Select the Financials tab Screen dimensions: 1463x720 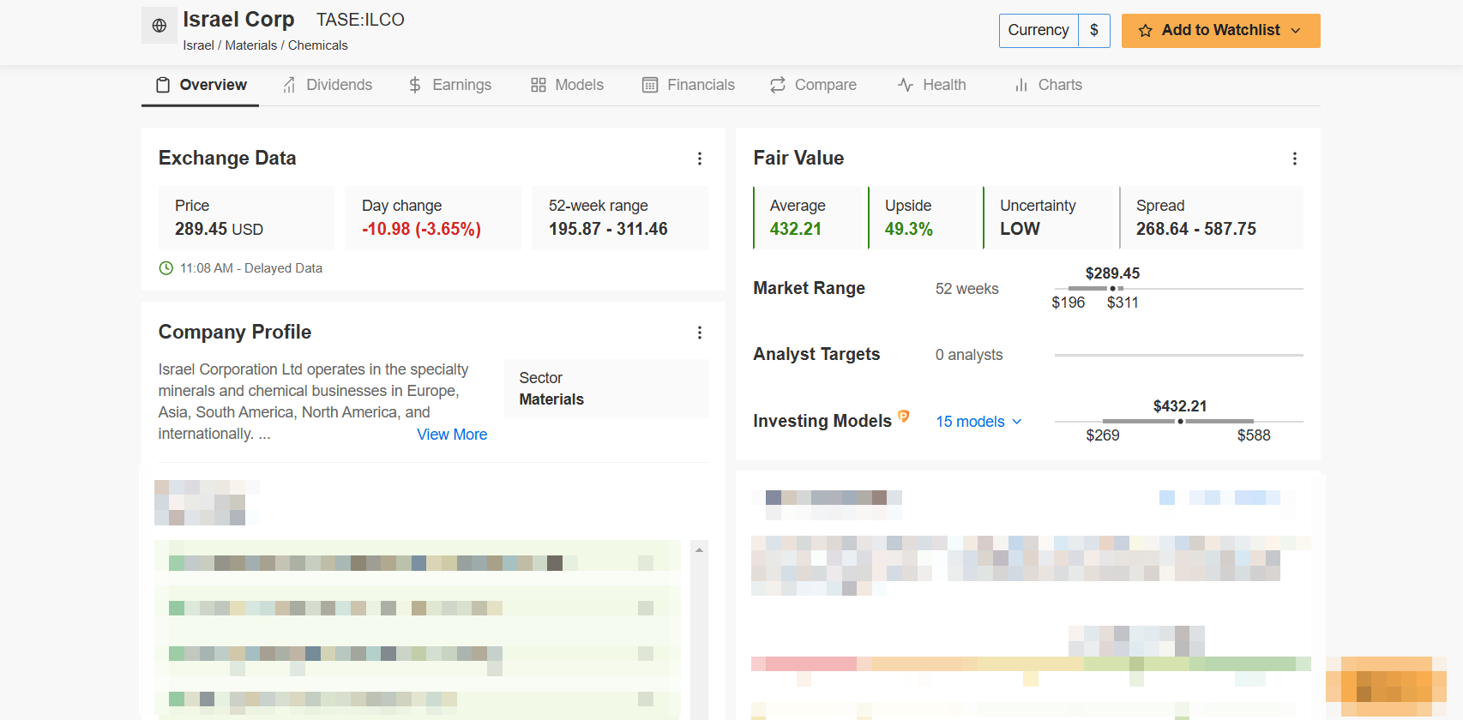tap(689, 85)
